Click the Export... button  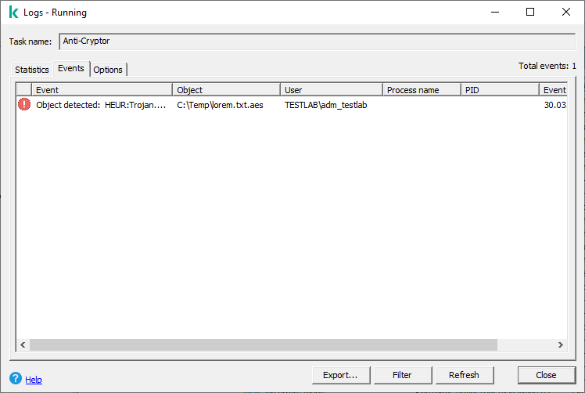coord(341,375)
